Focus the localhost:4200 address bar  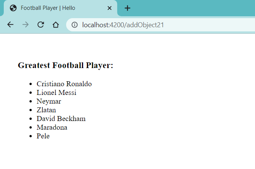[x=151, y=25]
